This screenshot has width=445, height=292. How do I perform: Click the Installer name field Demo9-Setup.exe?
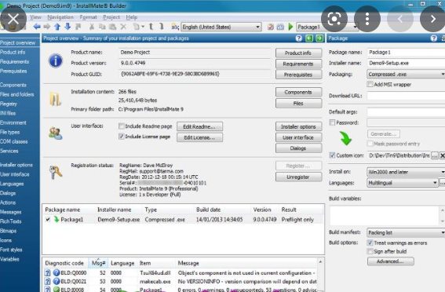coord(406,63)
